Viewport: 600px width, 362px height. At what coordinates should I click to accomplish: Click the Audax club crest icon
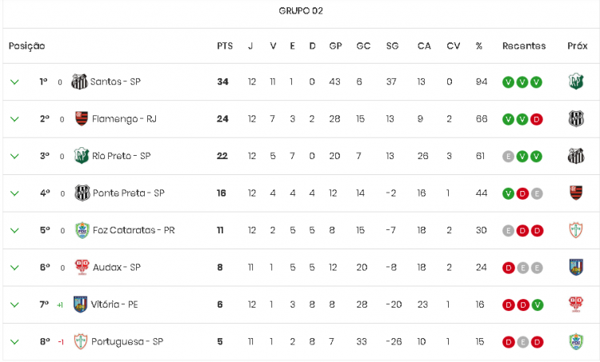(x=82, y=267)
